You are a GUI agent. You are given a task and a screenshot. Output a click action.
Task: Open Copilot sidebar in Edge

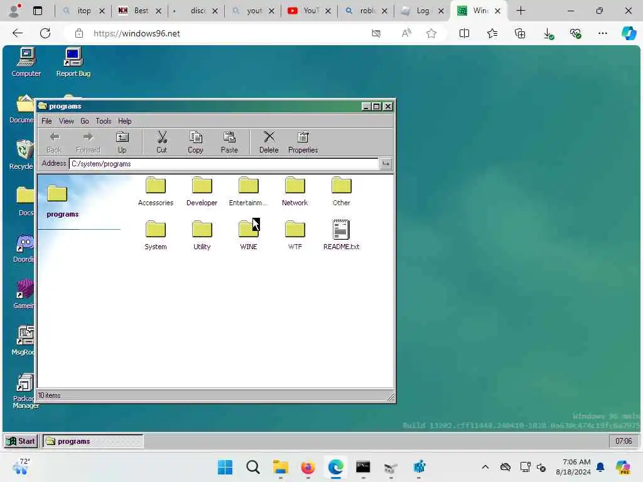pos(629,33)
